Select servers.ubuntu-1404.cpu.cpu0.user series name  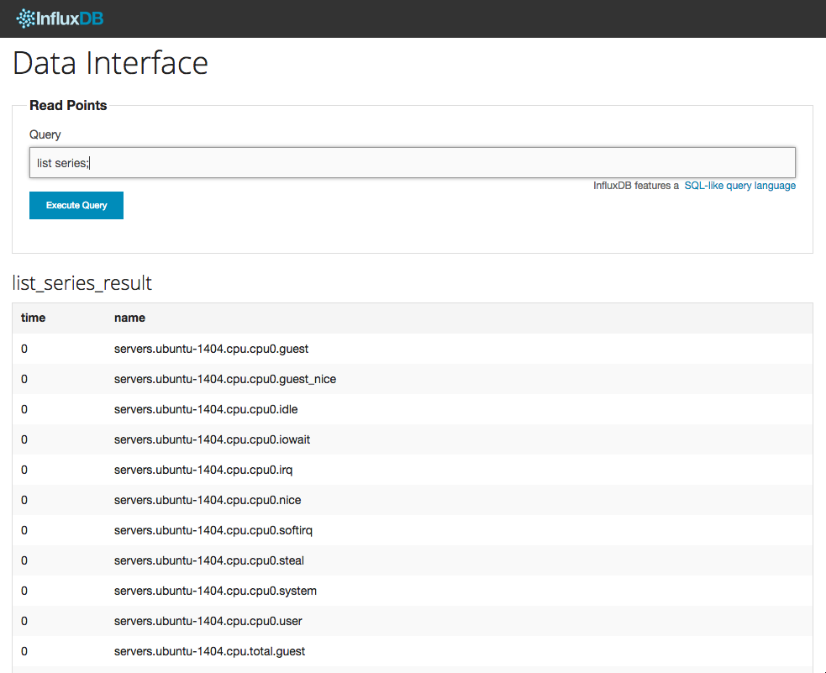point(208,622)
